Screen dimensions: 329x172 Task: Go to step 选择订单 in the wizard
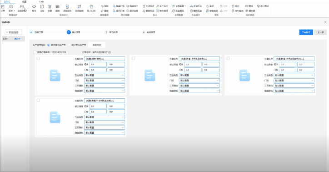[x=36, y=32]
